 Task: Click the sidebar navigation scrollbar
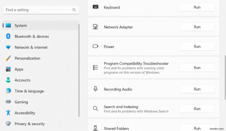tap(79, 71)
